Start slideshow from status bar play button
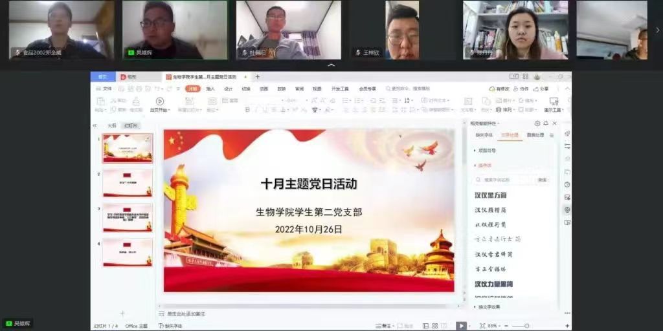This screenshot has width=663, height=331. click(x=461, y=326)
